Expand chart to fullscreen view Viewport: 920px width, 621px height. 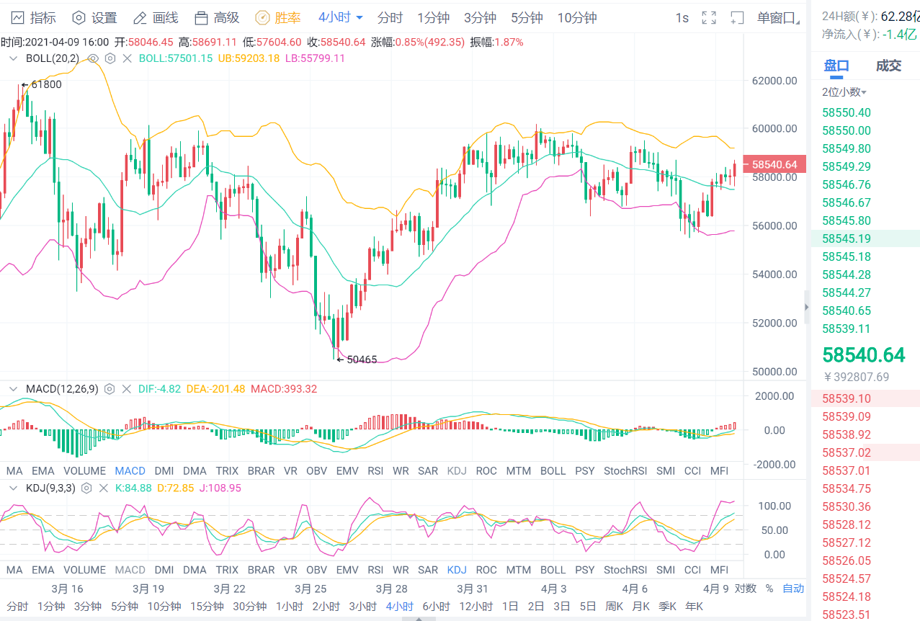point(708,17)
